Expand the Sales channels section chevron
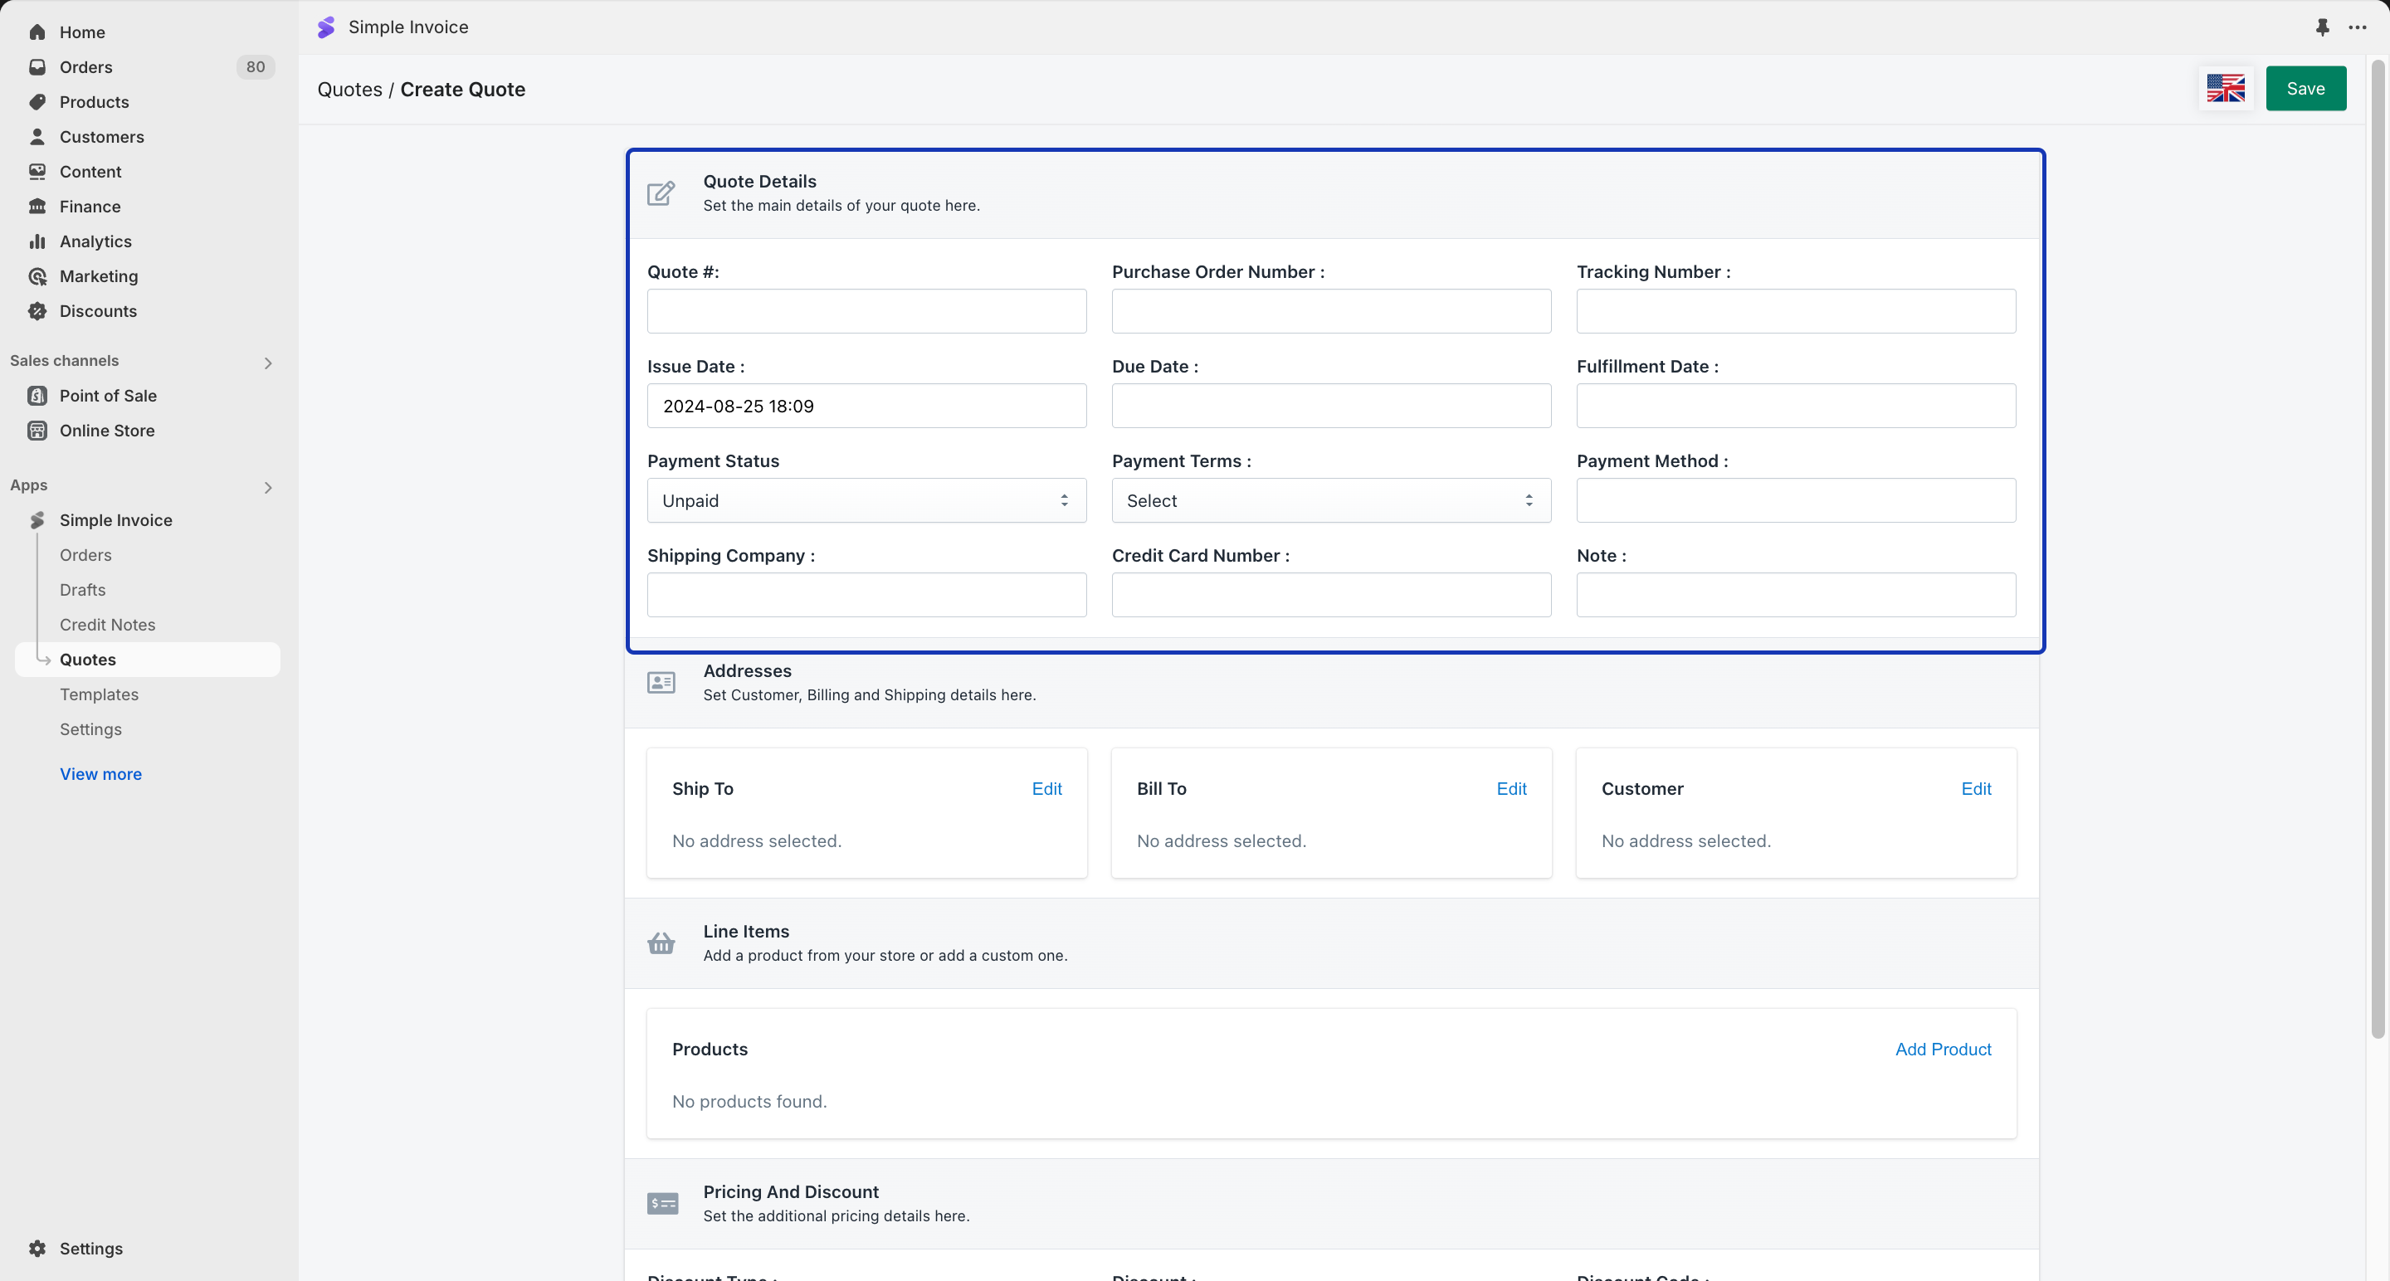Screen dimensions: 2390x1281 point(268,363)
